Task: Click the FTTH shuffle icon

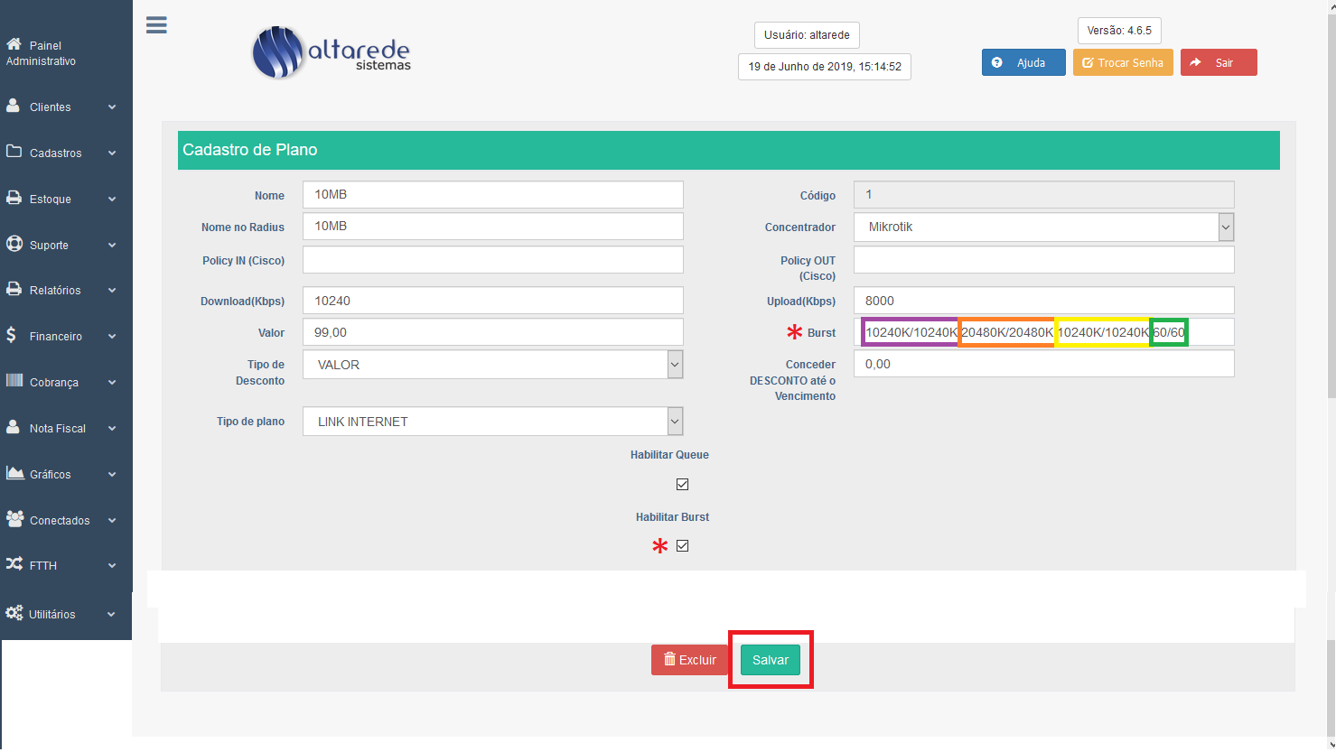Action: [14, 564]
